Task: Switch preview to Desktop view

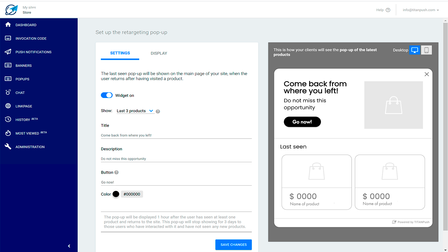Action: click(x=415, y=50)
